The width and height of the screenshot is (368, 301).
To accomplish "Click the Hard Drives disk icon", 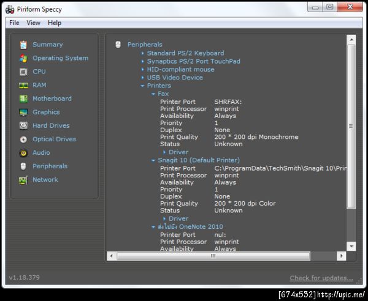I will click(x=23, y=125).
